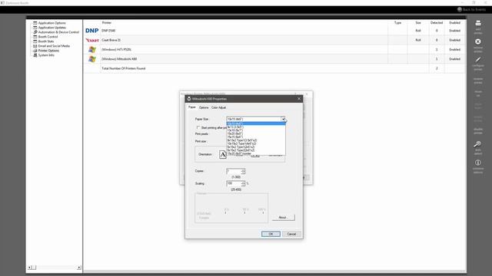Switch to the Paper tab in properties

(192, 107)
